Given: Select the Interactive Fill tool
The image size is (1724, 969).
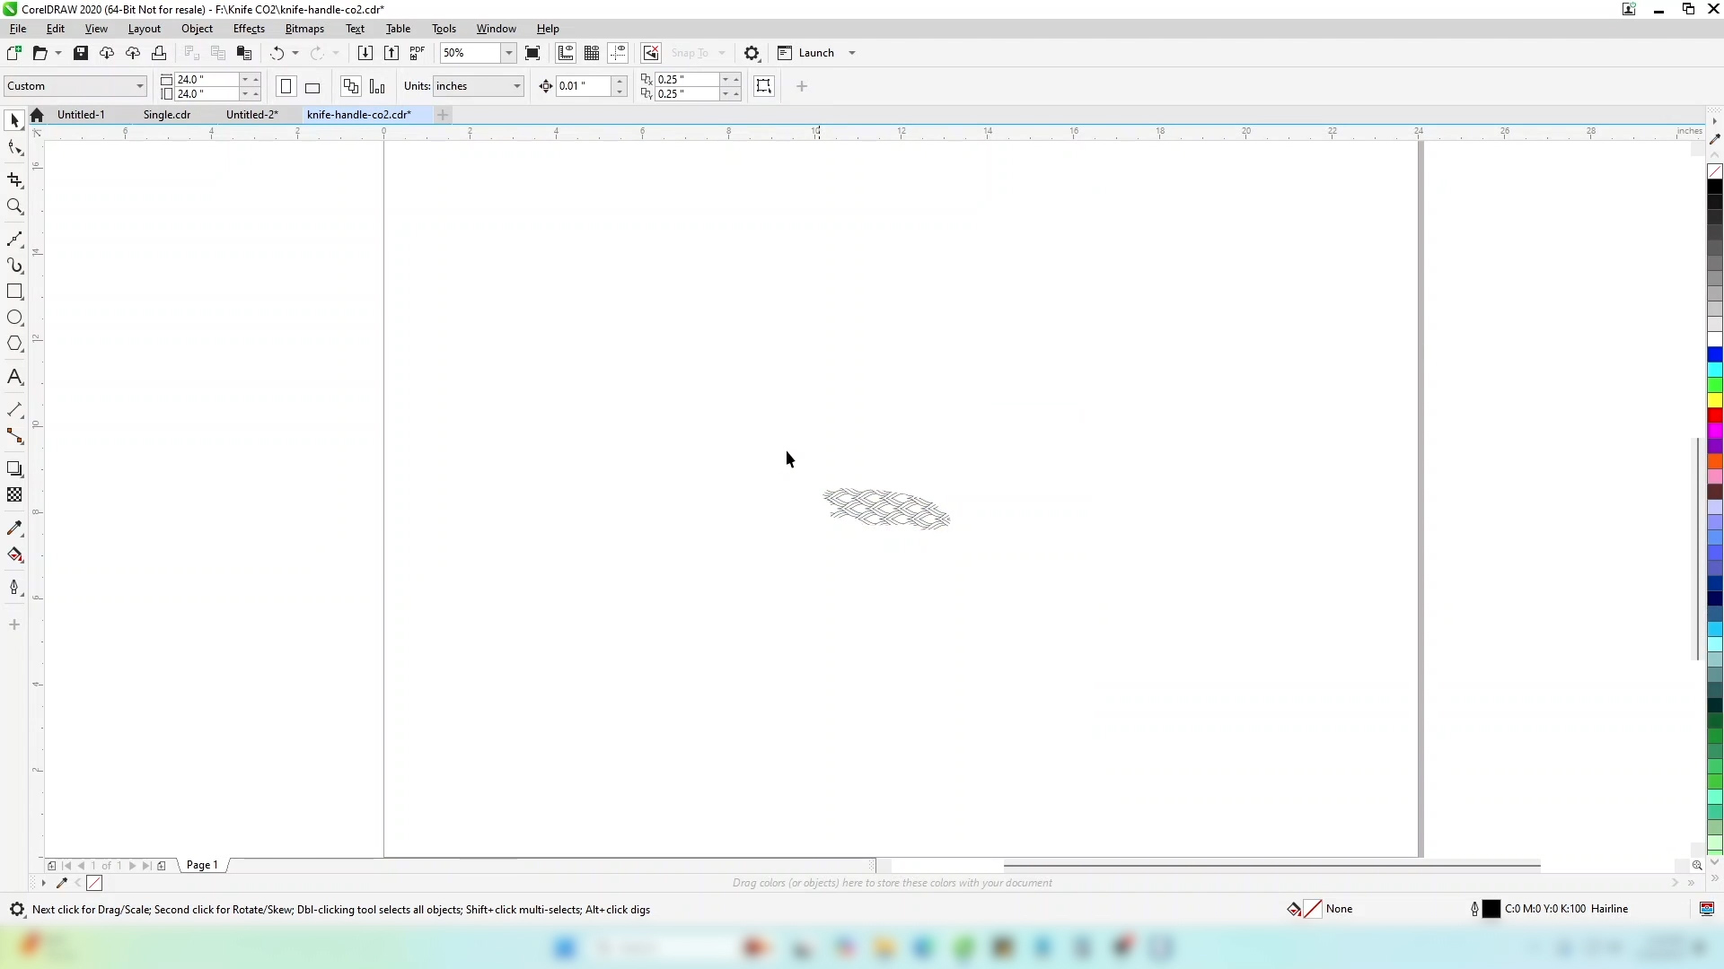Looking at the screenshot, I should pos(15,555).
